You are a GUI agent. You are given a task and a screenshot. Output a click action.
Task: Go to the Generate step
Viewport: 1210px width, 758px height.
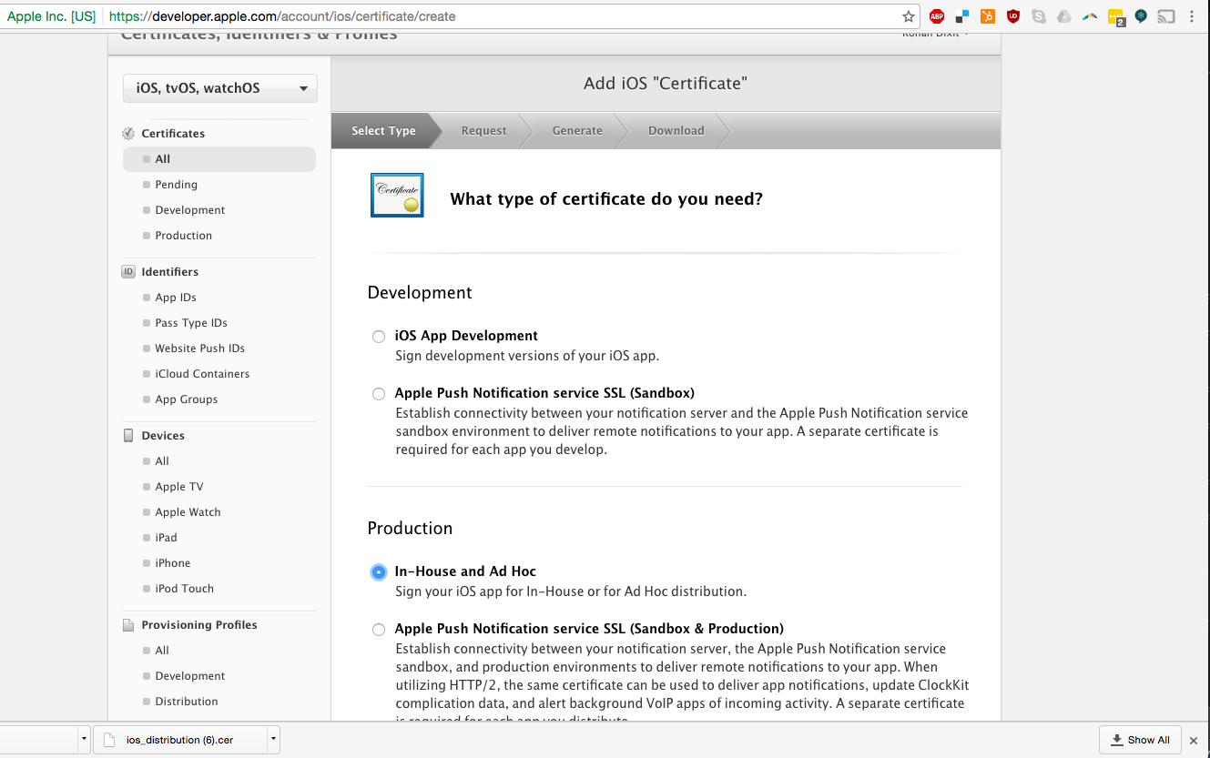pos(577,131)
